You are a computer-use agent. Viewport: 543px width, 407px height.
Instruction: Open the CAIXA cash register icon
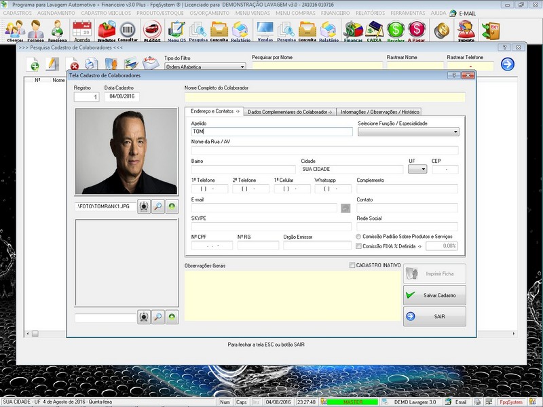374,31
